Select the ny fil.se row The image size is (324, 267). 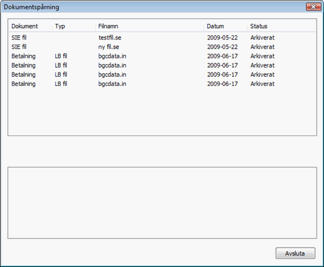(x=162, y=47)
